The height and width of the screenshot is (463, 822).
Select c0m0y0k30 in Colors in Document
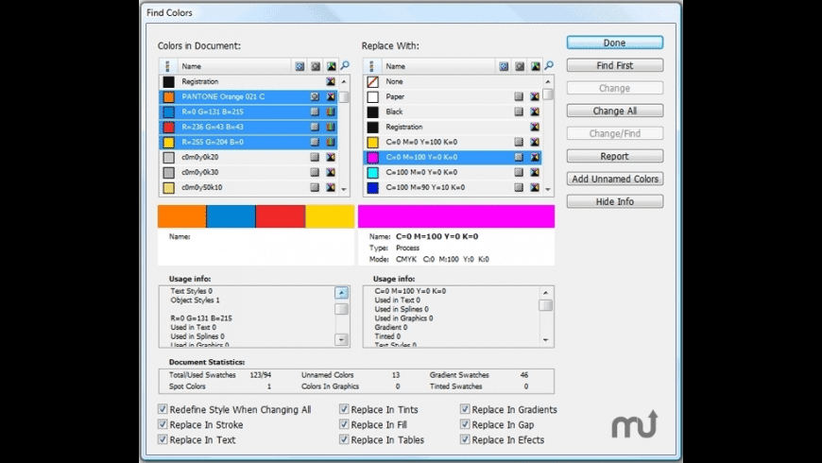click(x=248, y=172)
